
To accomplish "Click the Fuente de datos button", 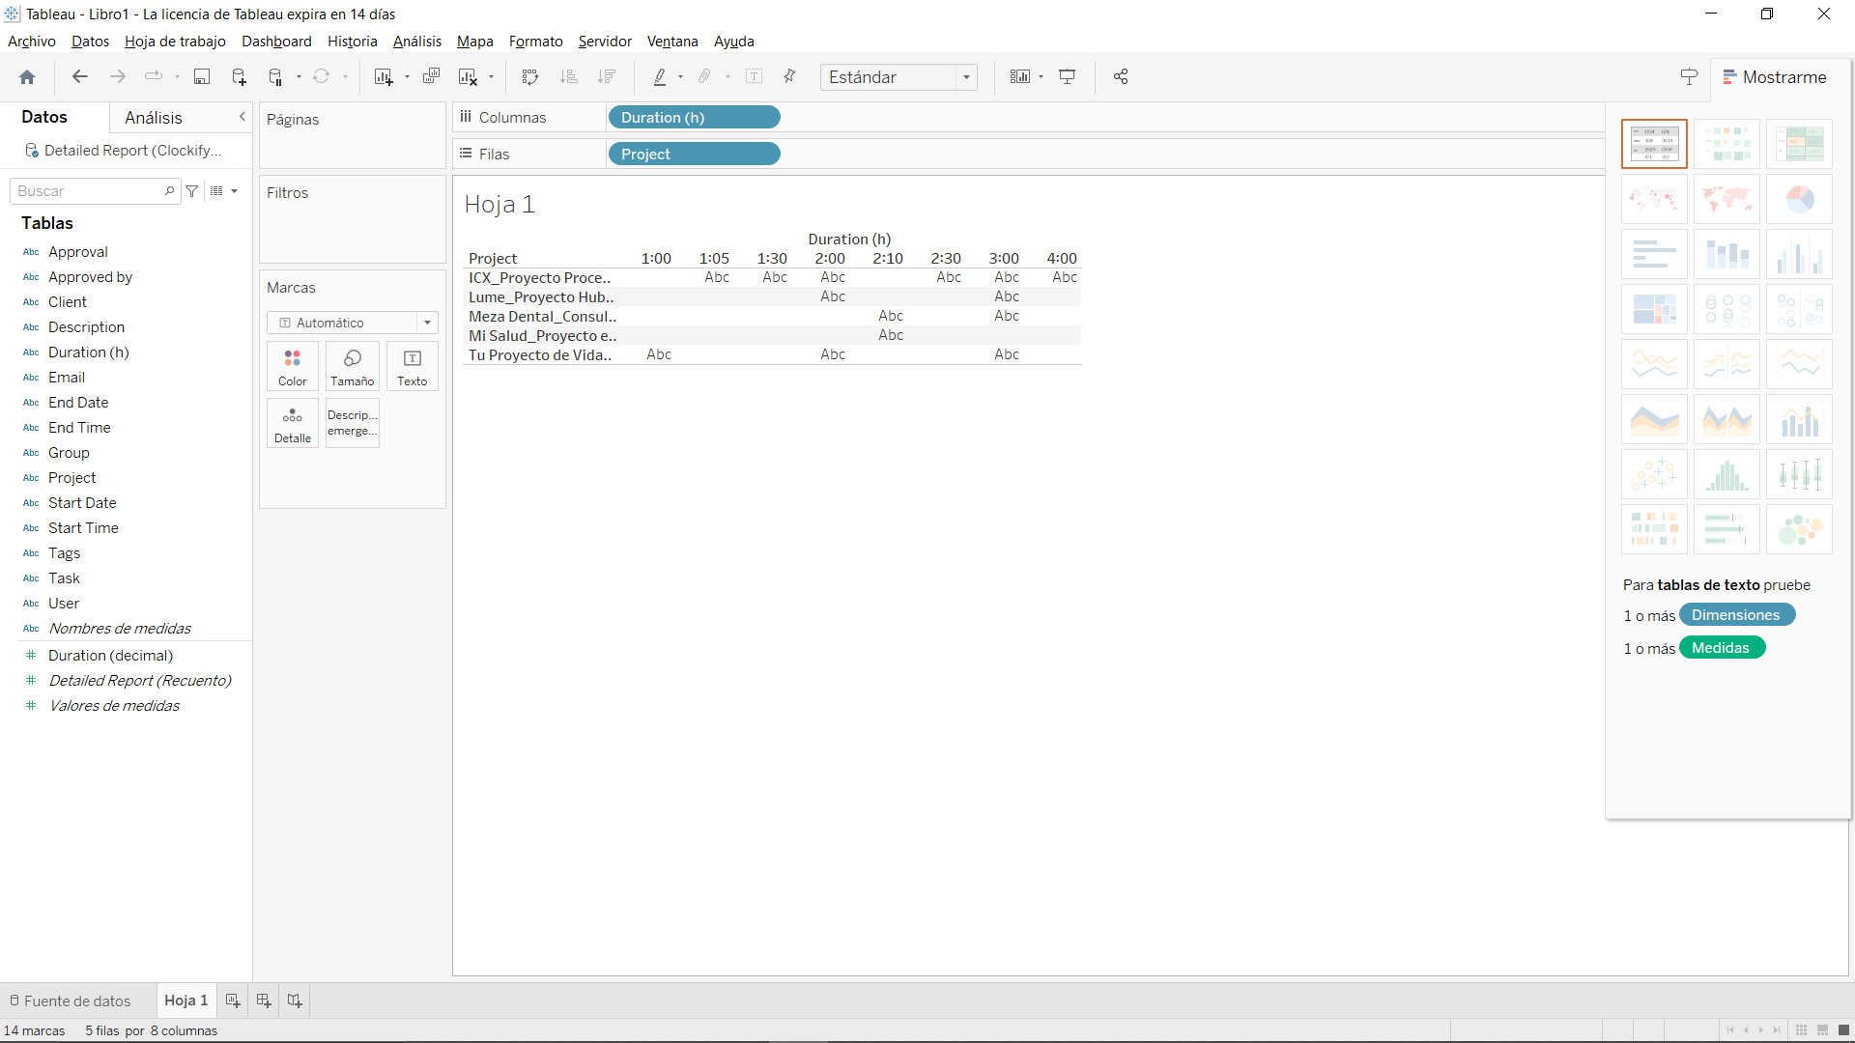I will pyautogui.click(x=77, y=1000).
